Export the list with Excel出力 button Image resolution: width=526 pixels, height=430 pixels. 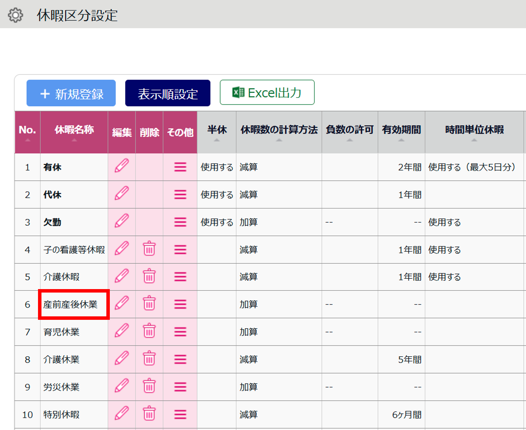(x=267, y=93)
